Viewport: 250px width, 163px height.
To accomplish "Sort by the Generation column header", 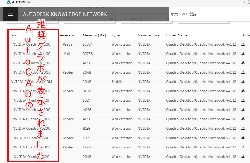I will 68,35.
